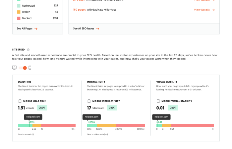Image resolution: width=232 pixels, height=149 pixels.
Task: Click the 150 pages duplicate title link
Action: click(80, 10)
